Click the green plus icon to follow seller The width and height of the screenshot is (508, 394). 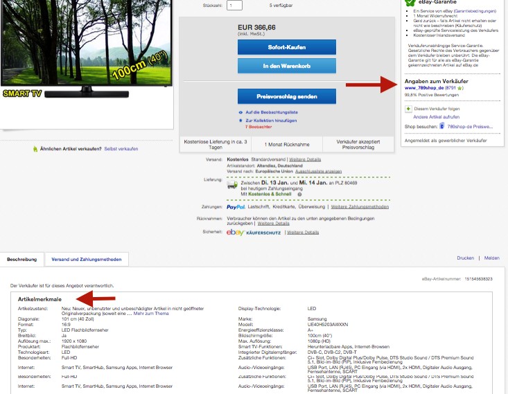coord(408,109)
